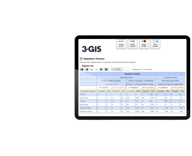Click Penn Power's 1765 poles value
Viewport: 192px width, 156px height.
tap(152, 105)
